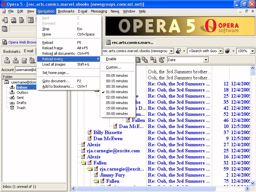
Task: Open the File menu
Action: coord(11,11)
